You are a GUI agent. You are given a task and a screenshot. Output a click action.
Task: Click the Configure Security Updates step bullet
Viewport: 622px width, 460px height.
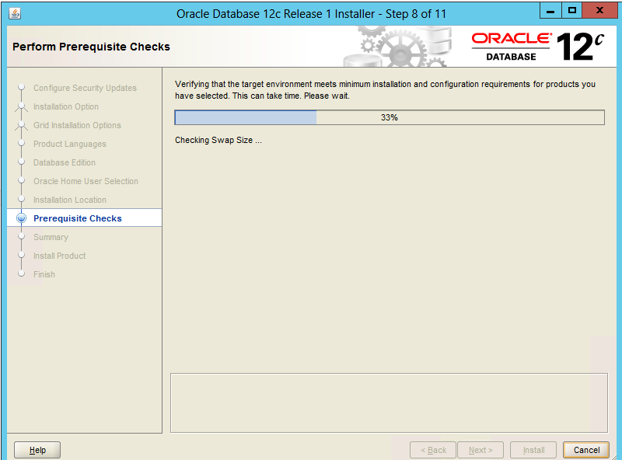(x=21, y=89)
